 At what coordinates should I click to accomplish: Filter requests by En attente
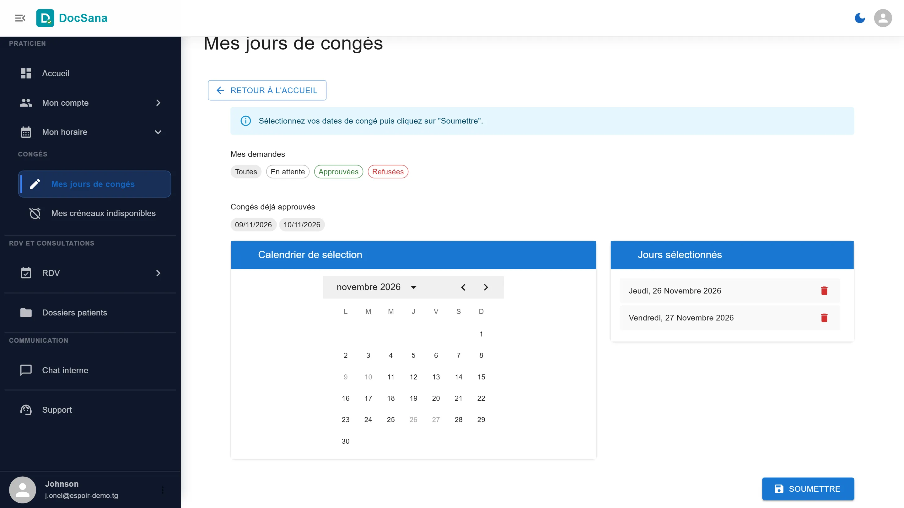[x=288, y=172]
